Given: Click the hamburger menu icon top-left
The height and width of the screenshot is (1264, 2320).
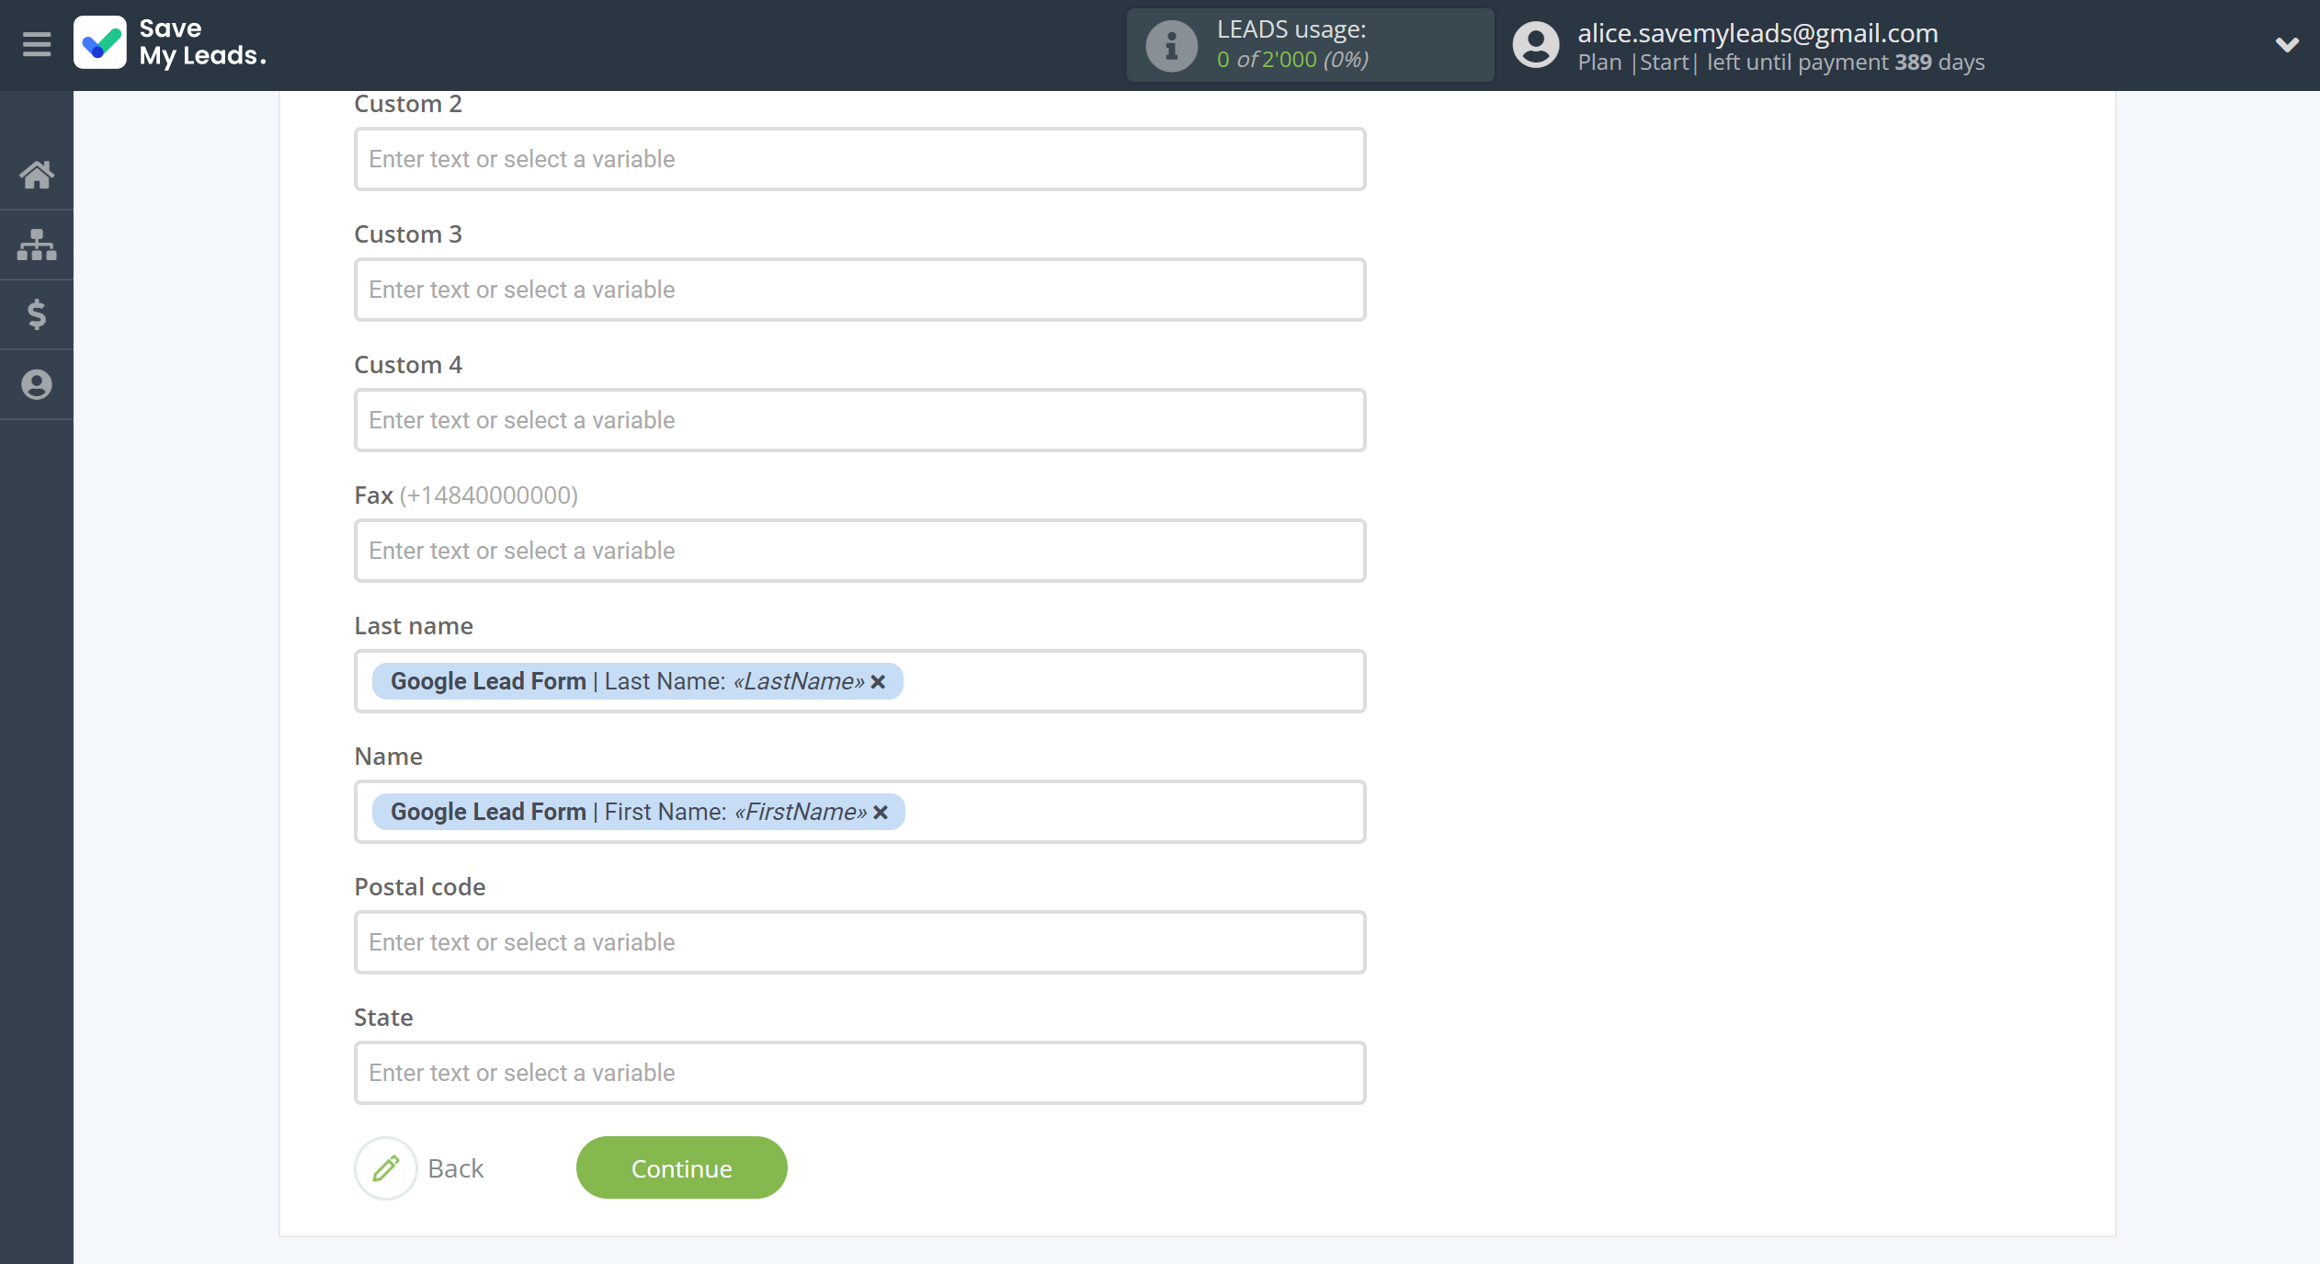Looking at the screenshot, I should pyautogui.click(x=36, y=43).
